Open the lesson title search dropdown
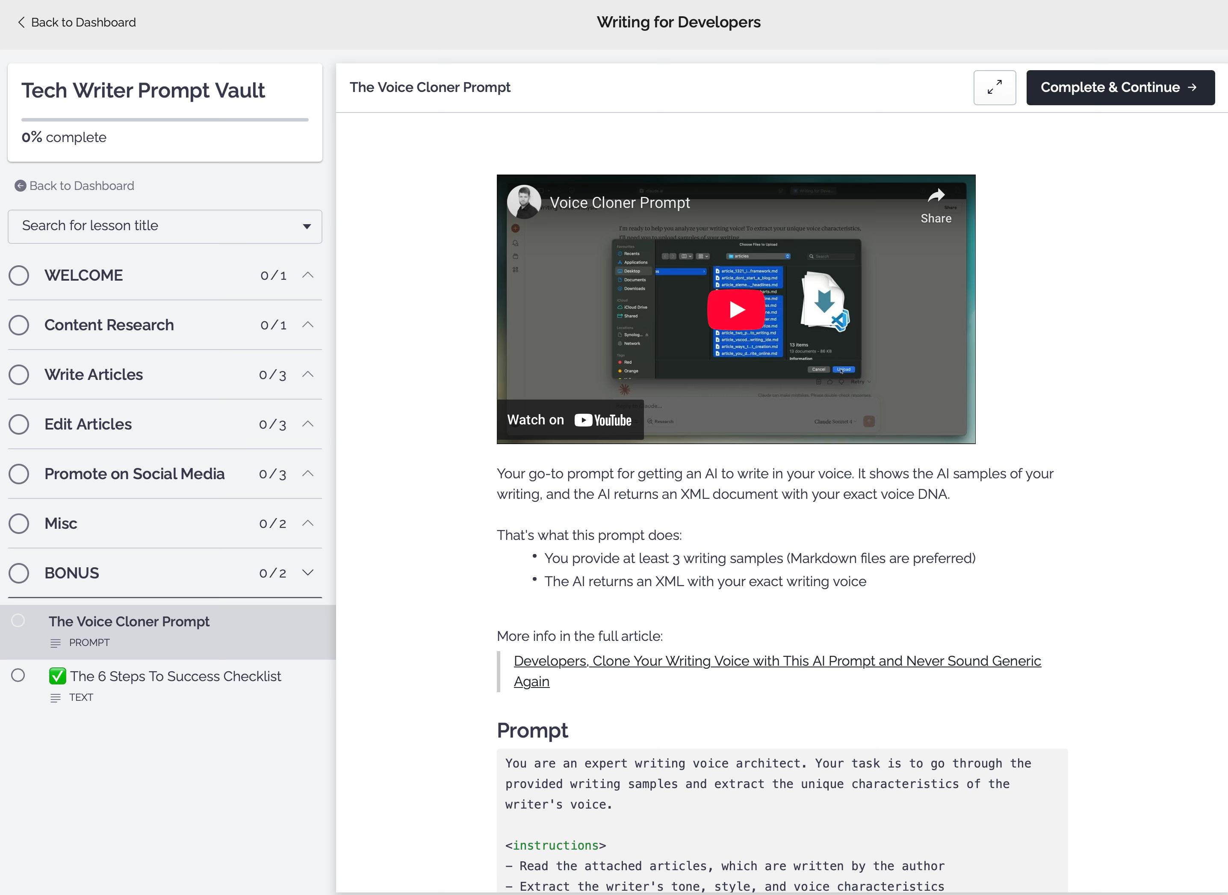This screenshot has width=1228, height=895. tap(165, 226)
